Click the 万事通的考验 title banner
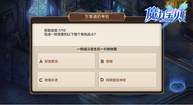Image resolution: width=193 pixels, height=105 pixels. click(97, 17)
